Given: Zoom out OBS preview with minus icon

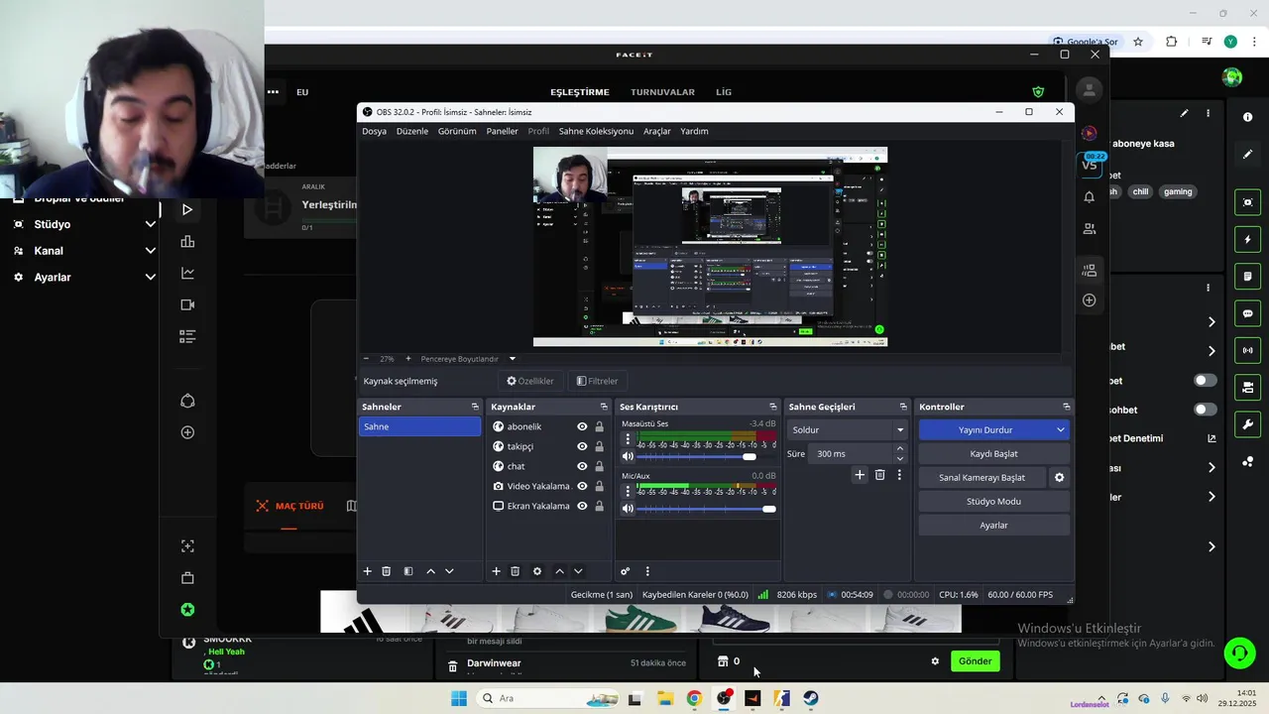Looking at the screenshot, I should click(x=366, y=359).
